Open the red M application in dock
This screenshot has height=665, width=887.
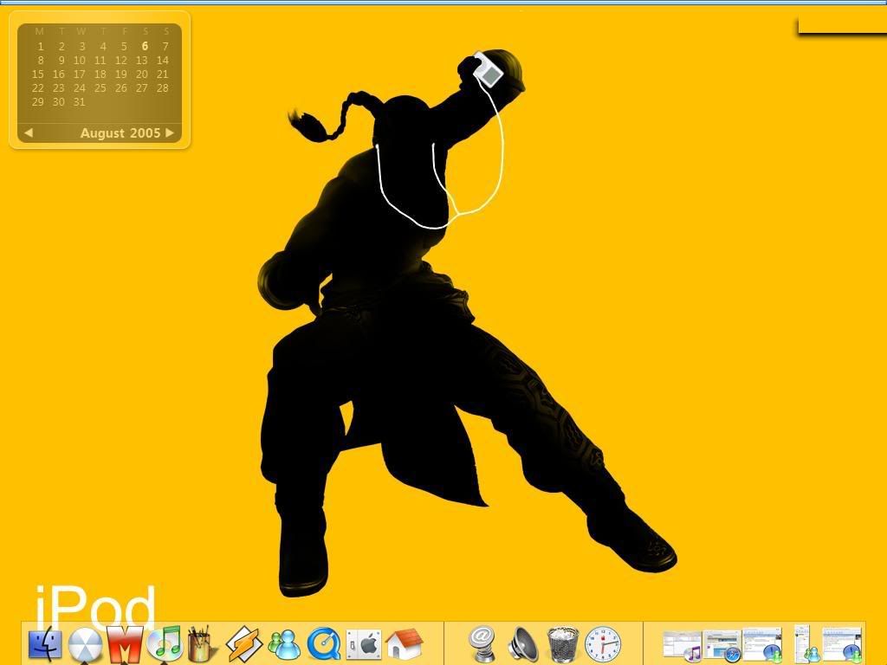coord(125,644)
